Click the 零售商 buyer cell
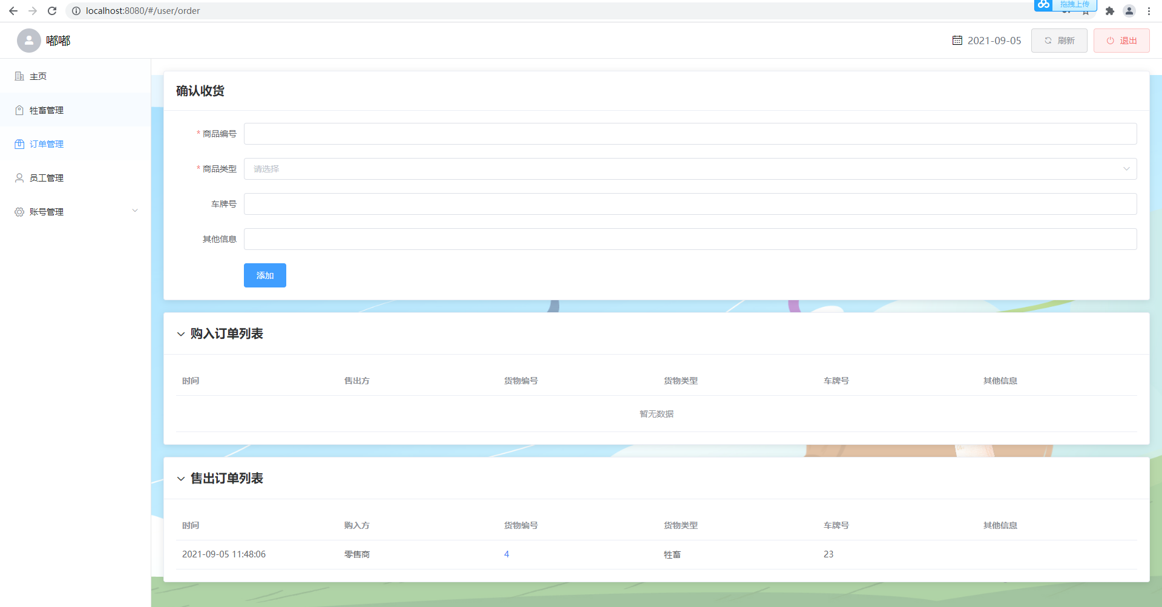This screenshot has height=607, width=1162. click(357, 554)
